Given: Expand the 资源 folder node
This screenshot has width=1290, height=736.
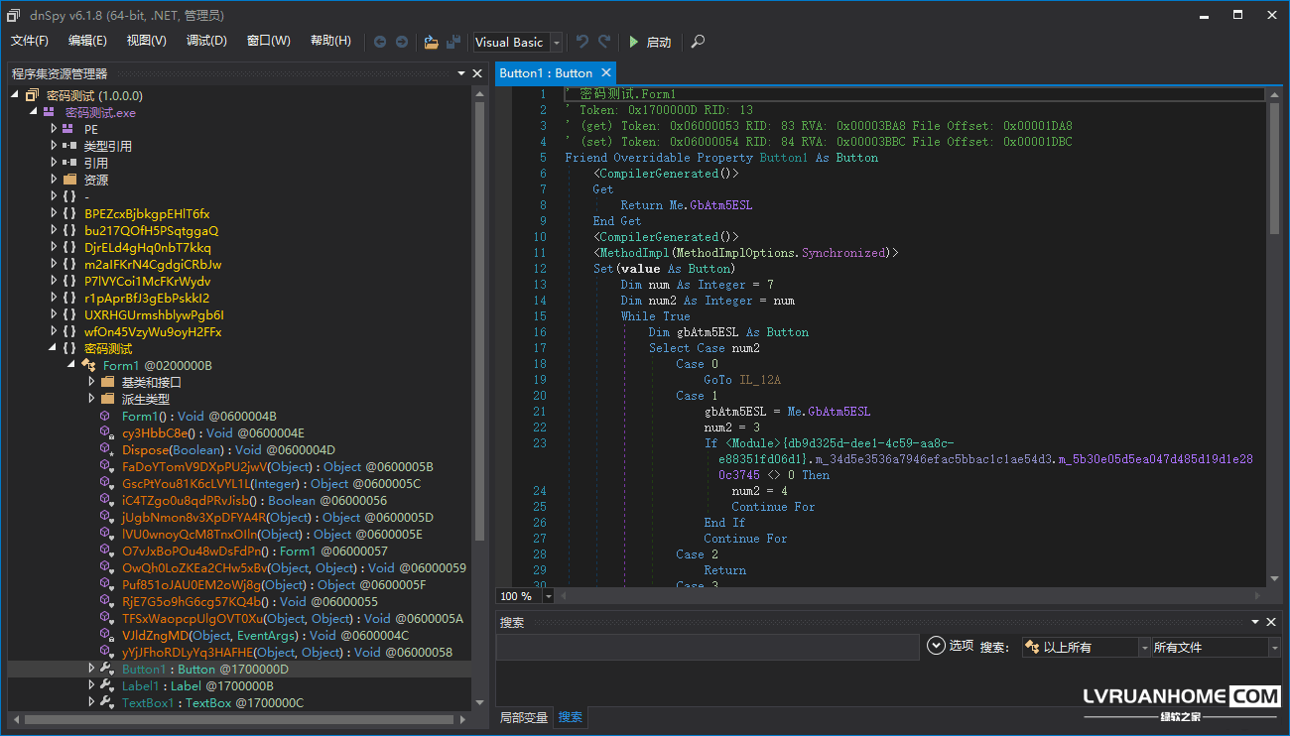Looking at the screenshot, I should (55, 180).
